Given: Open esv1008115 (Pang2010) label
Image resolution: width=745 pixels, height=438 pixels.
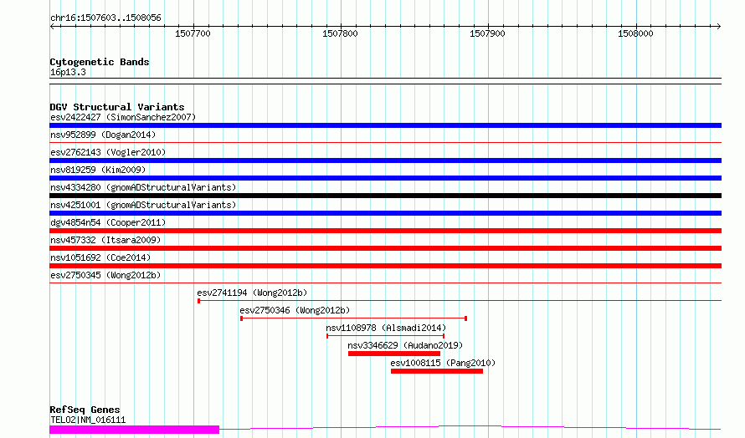Looking at the screenshot, I should [x=443, y=363].
